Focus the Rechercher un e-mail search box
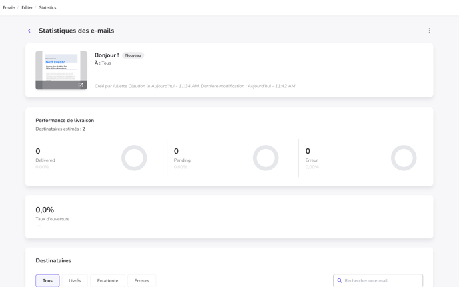This screenshot has width=459, height=287. click(x=382, y=281)
